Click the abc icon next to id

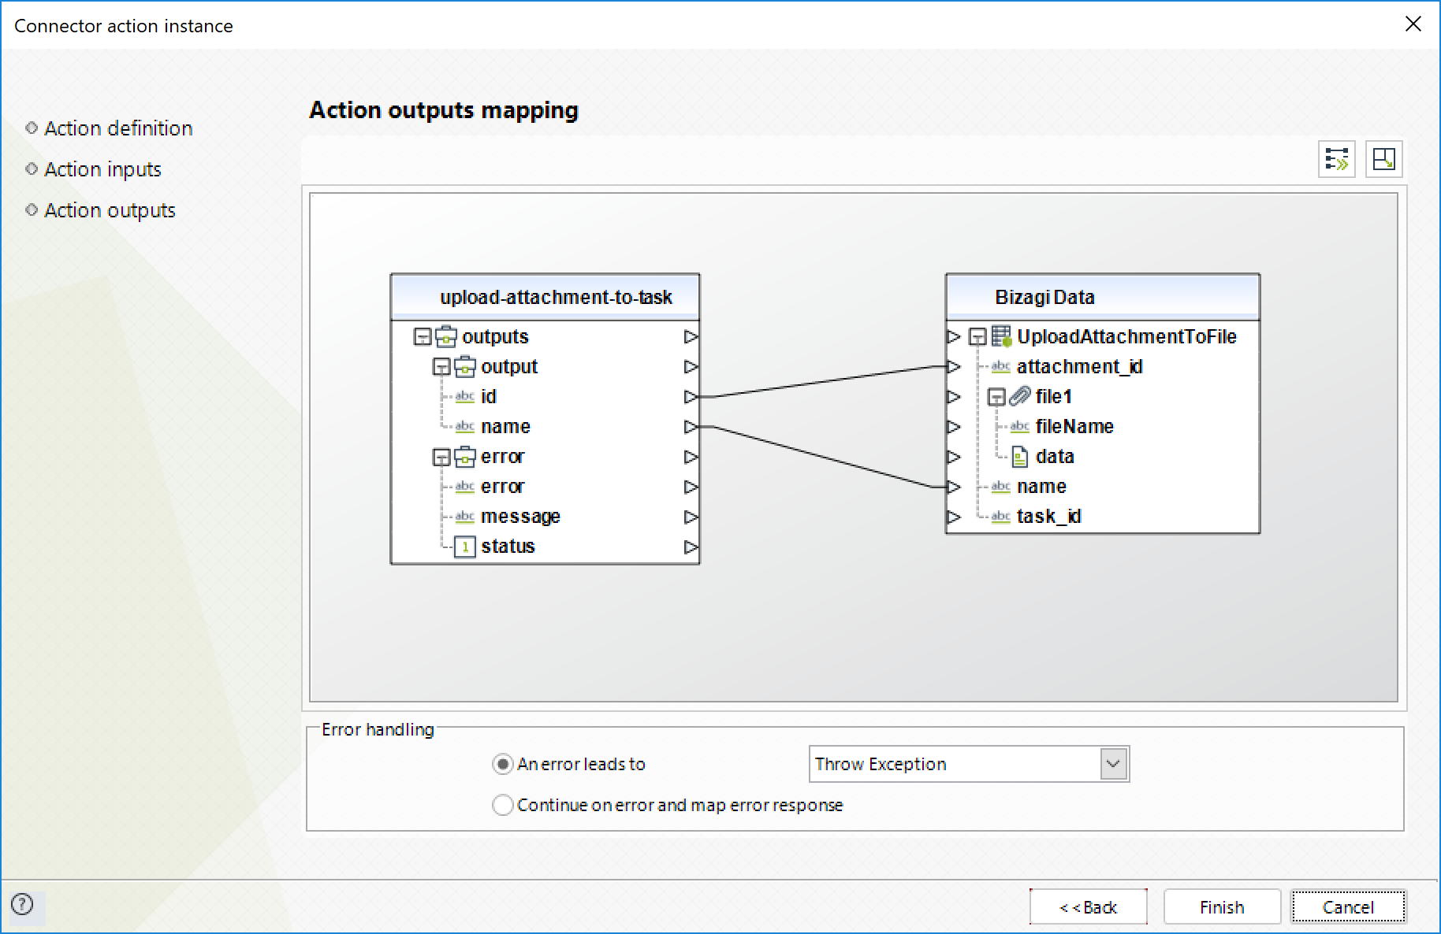465,396
